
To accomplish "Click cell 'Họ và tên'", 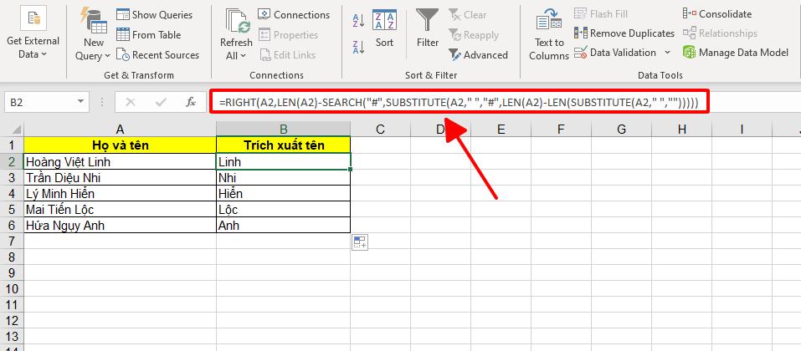I will [x=120, y=145].
